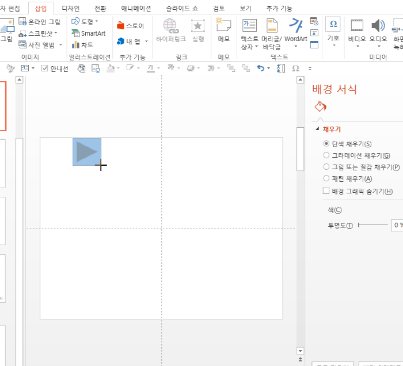Image resolution: width=403 pixels, height=366 pixels.
Task: Click the 스크린샷 screenshot icon
Action: click(x=22, y=33)
